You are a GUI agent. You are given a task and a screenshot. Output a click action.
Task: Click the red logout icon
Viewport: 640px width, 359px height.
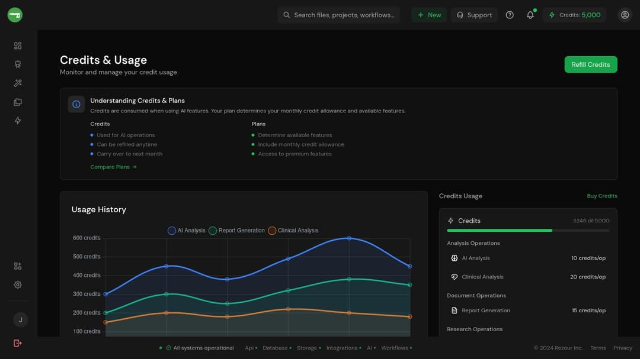click(x=18, y=343)
